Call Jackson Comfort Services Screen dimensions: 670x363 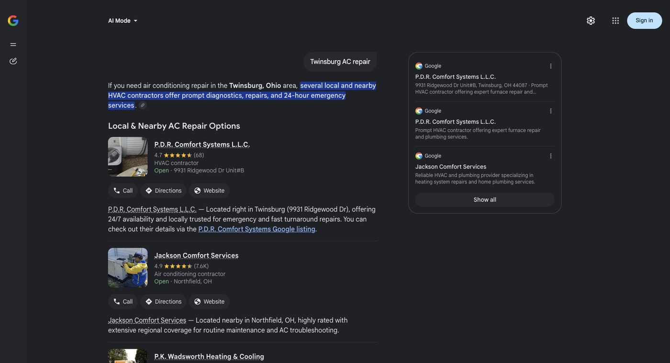coord(123,302)
